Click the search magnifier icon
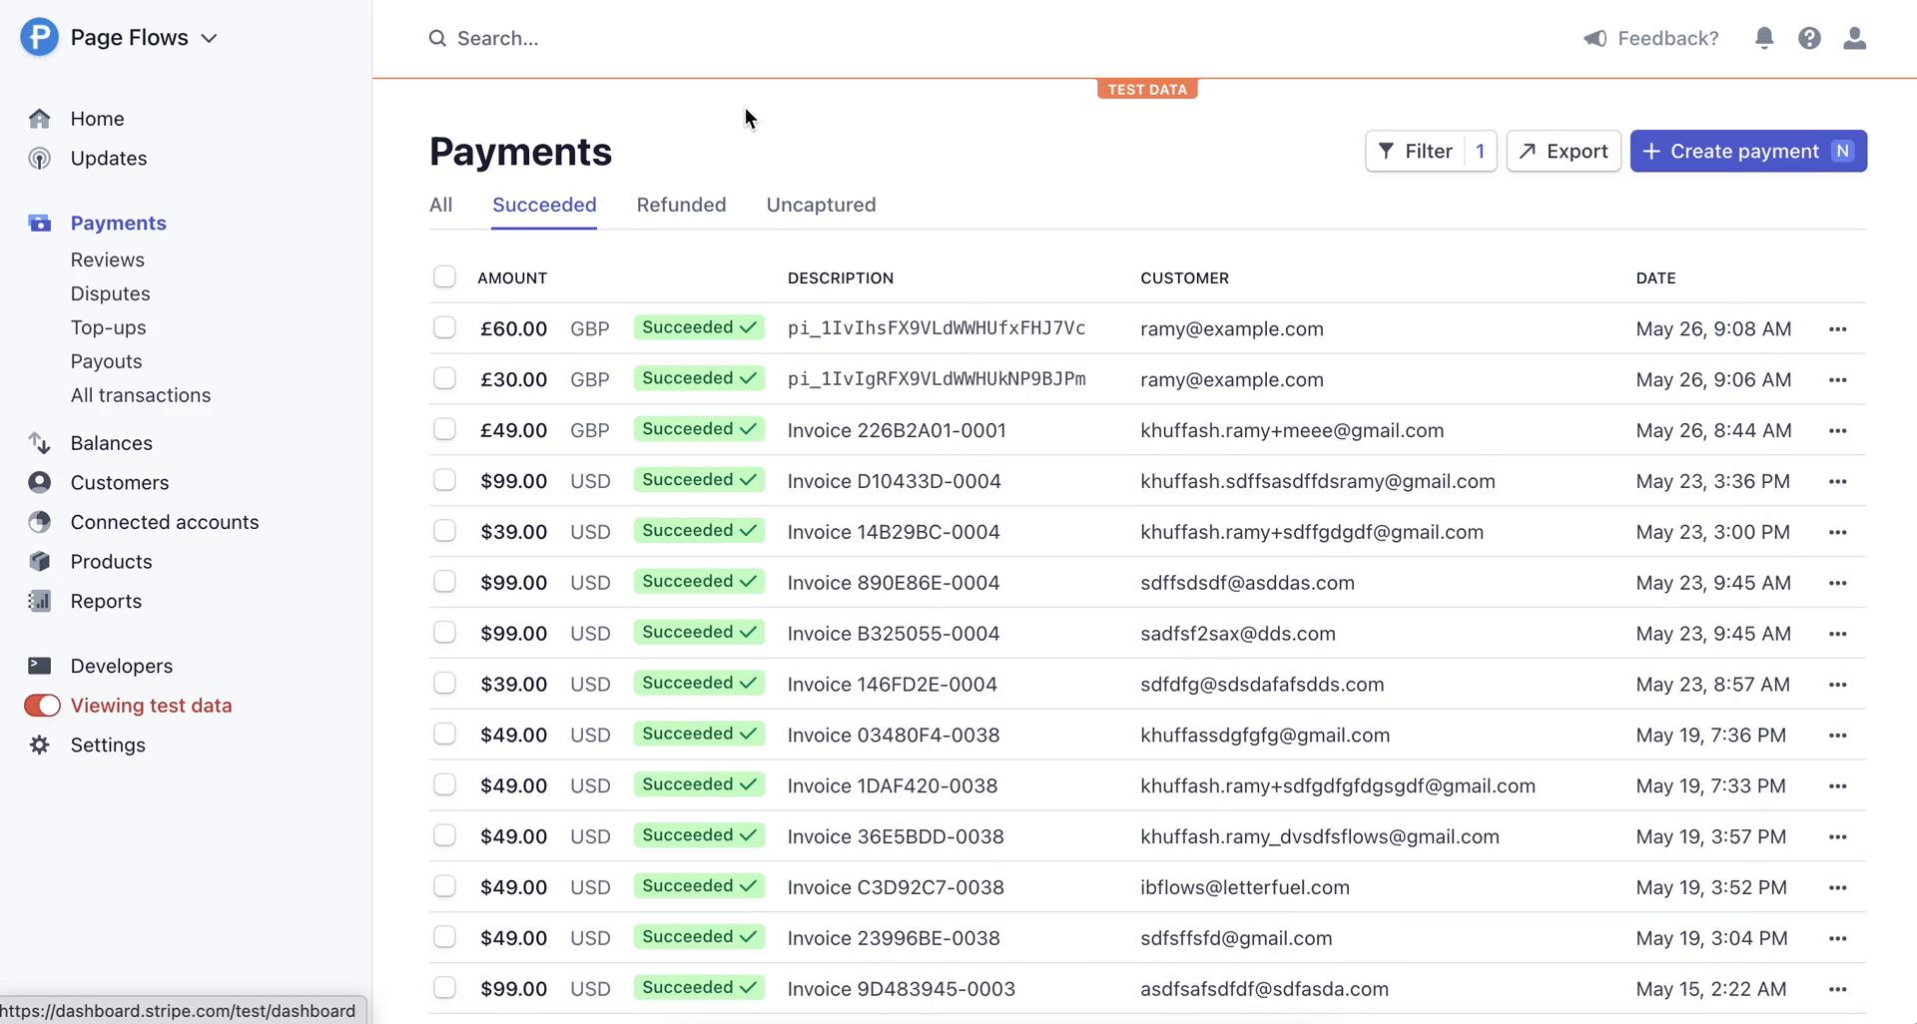 point(437,38)
